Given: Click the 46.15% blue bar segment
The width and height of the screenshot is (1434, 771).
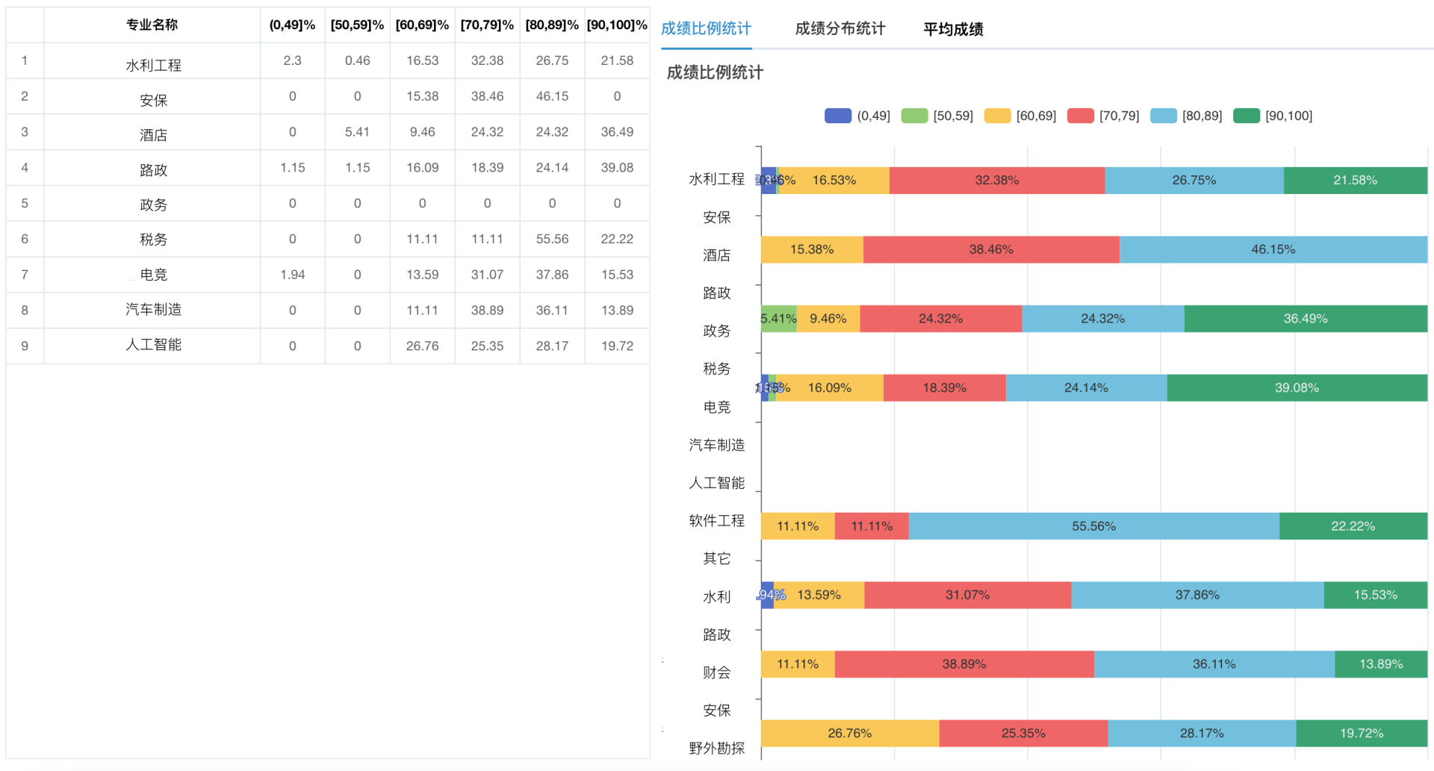Looking at the screenshot, I should point(1273,250).
